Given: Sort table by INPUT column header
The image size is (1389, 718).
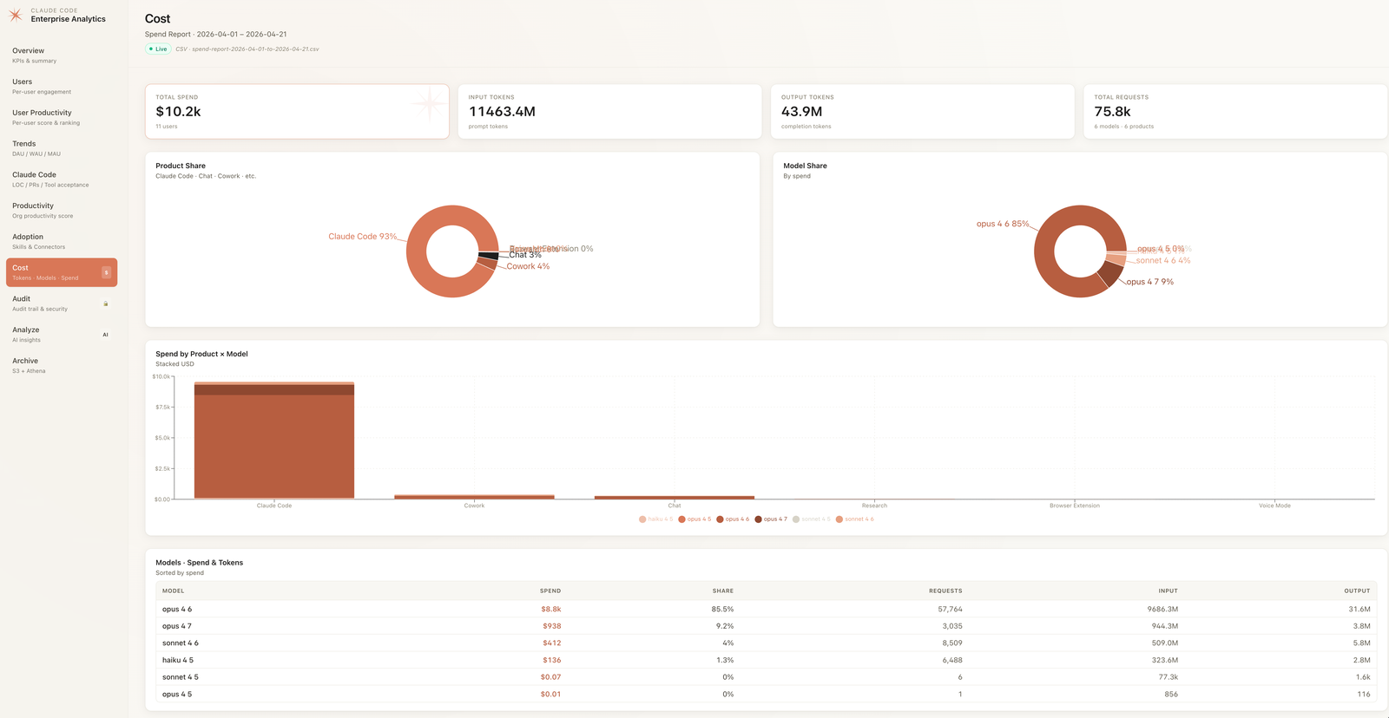Looking at the screenshot, I should [1168, 591].
